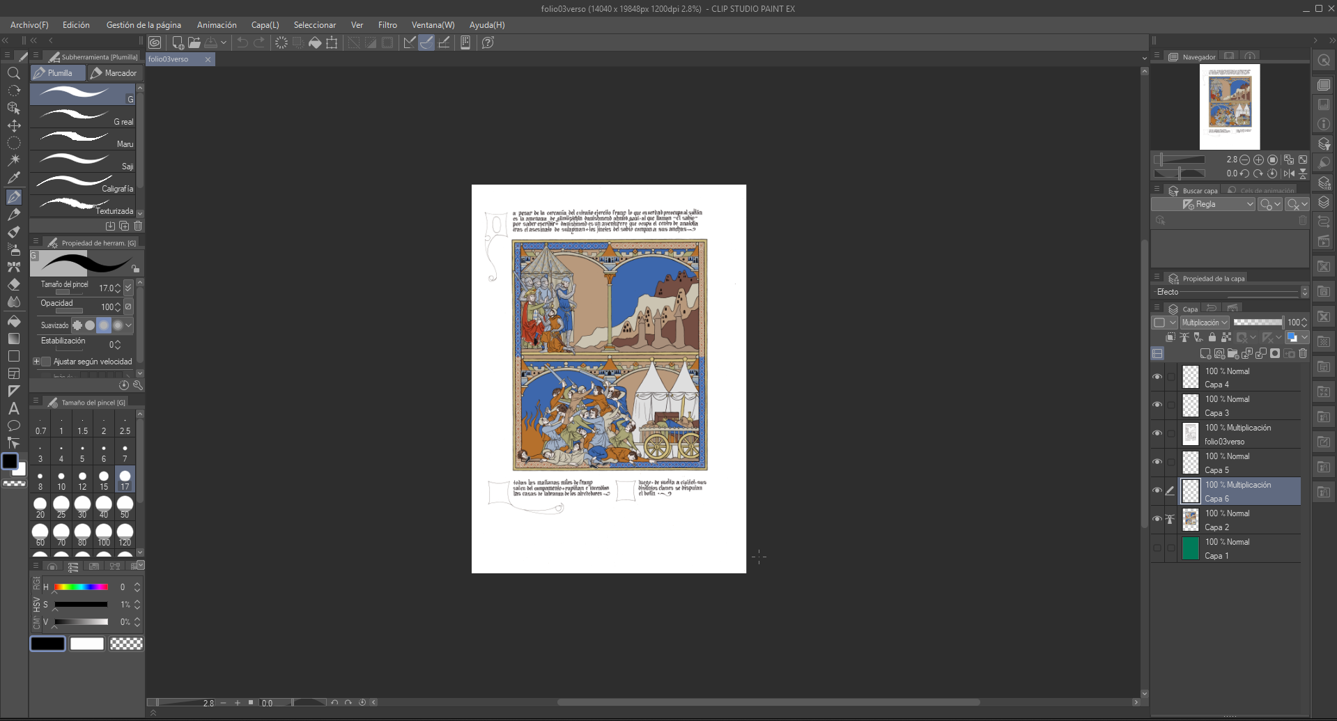Image resolution: width=1337 pixels, height=721 pixels.
Task: Toggle the lock layer icon
Action: click(1212, 337)
